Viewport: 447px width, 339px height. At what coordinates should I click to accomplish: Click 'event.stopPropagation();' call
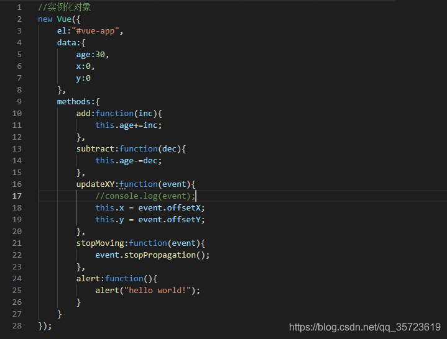[152, 255]
